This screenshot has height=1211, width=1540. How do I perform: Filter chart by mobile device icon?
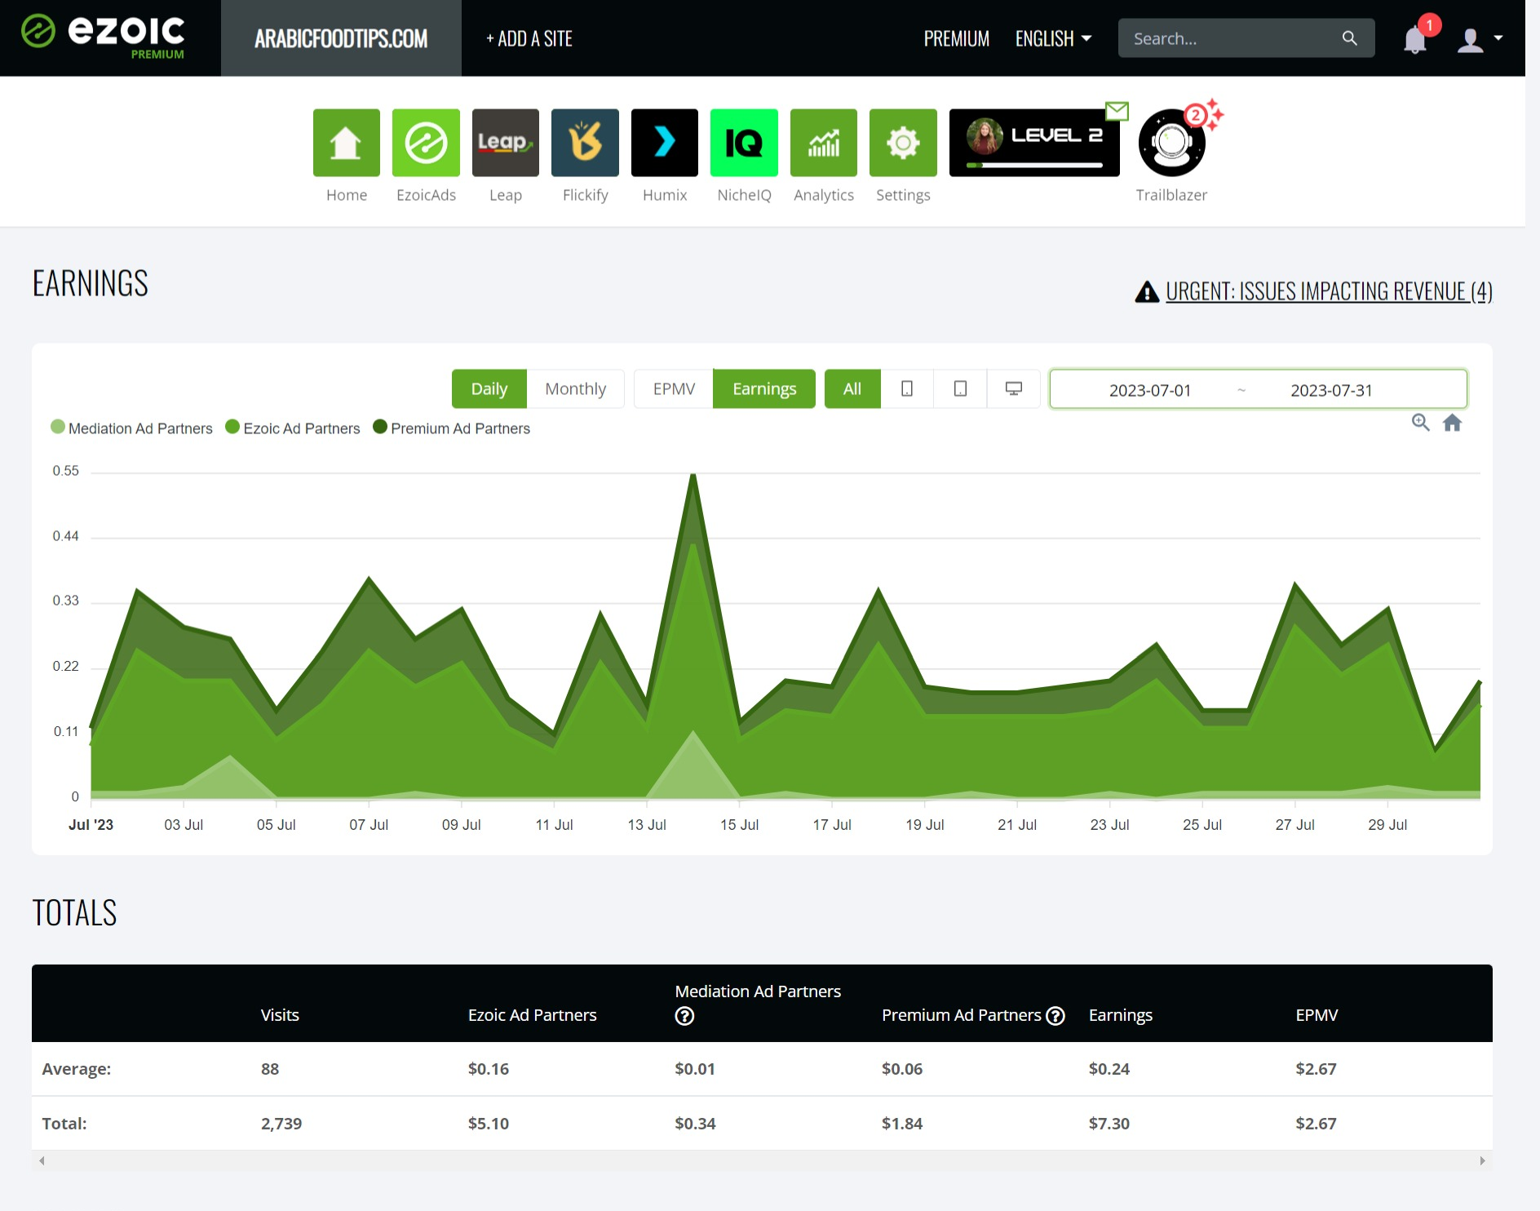click(x=907, y=388)
